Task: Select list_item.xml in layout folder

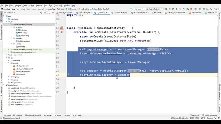Action: coord(19,74)
